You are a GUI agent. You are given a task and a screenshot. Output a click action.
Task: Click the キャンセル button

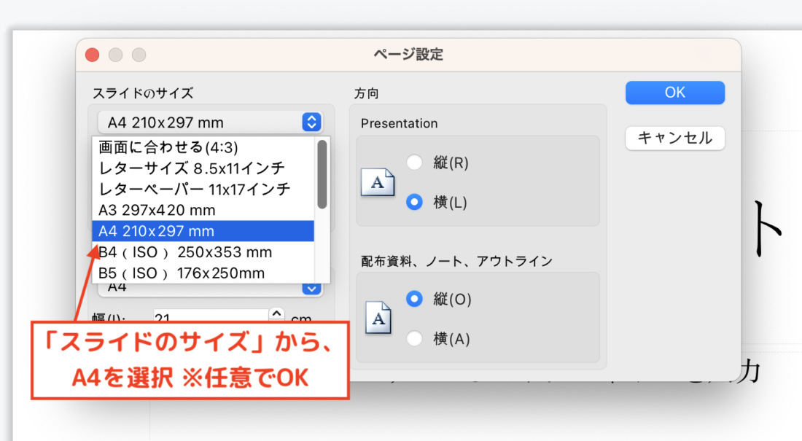[x=674, y=138]
